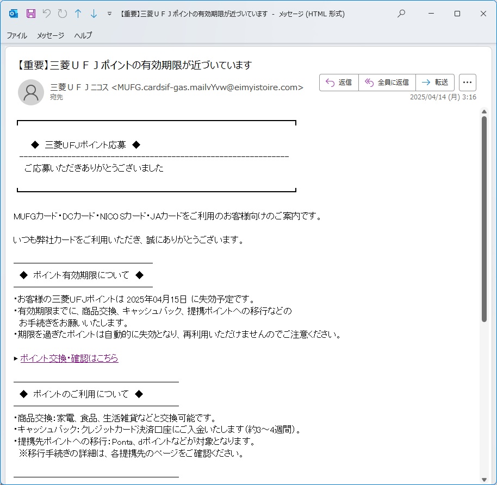Go to next item with down arrow

[x=94, y=14]
